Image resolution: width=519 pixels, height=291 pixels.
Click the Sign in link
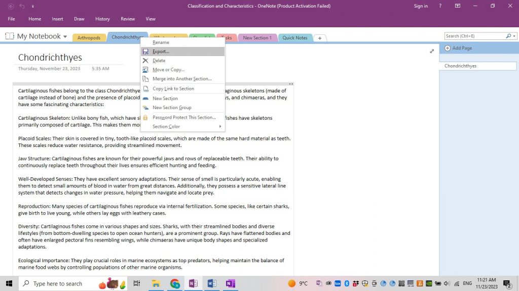click(x=421, y=6)
